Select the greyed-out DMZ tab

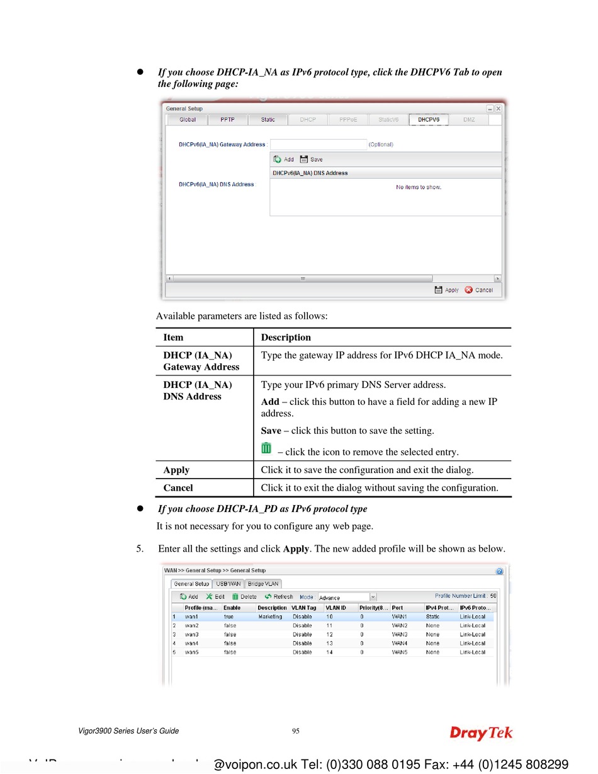[x=469, y=120]
